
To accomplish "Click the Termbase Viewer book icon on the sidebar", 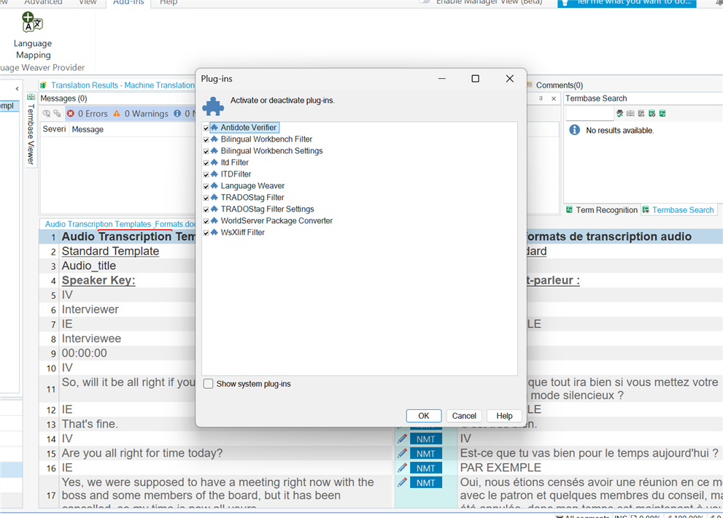I will [x=31, y=97].
